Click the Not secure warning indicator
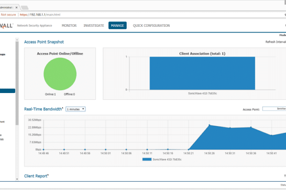Viewport: 286px width, 190px height. pyautogui.click(x=8, y=15)
